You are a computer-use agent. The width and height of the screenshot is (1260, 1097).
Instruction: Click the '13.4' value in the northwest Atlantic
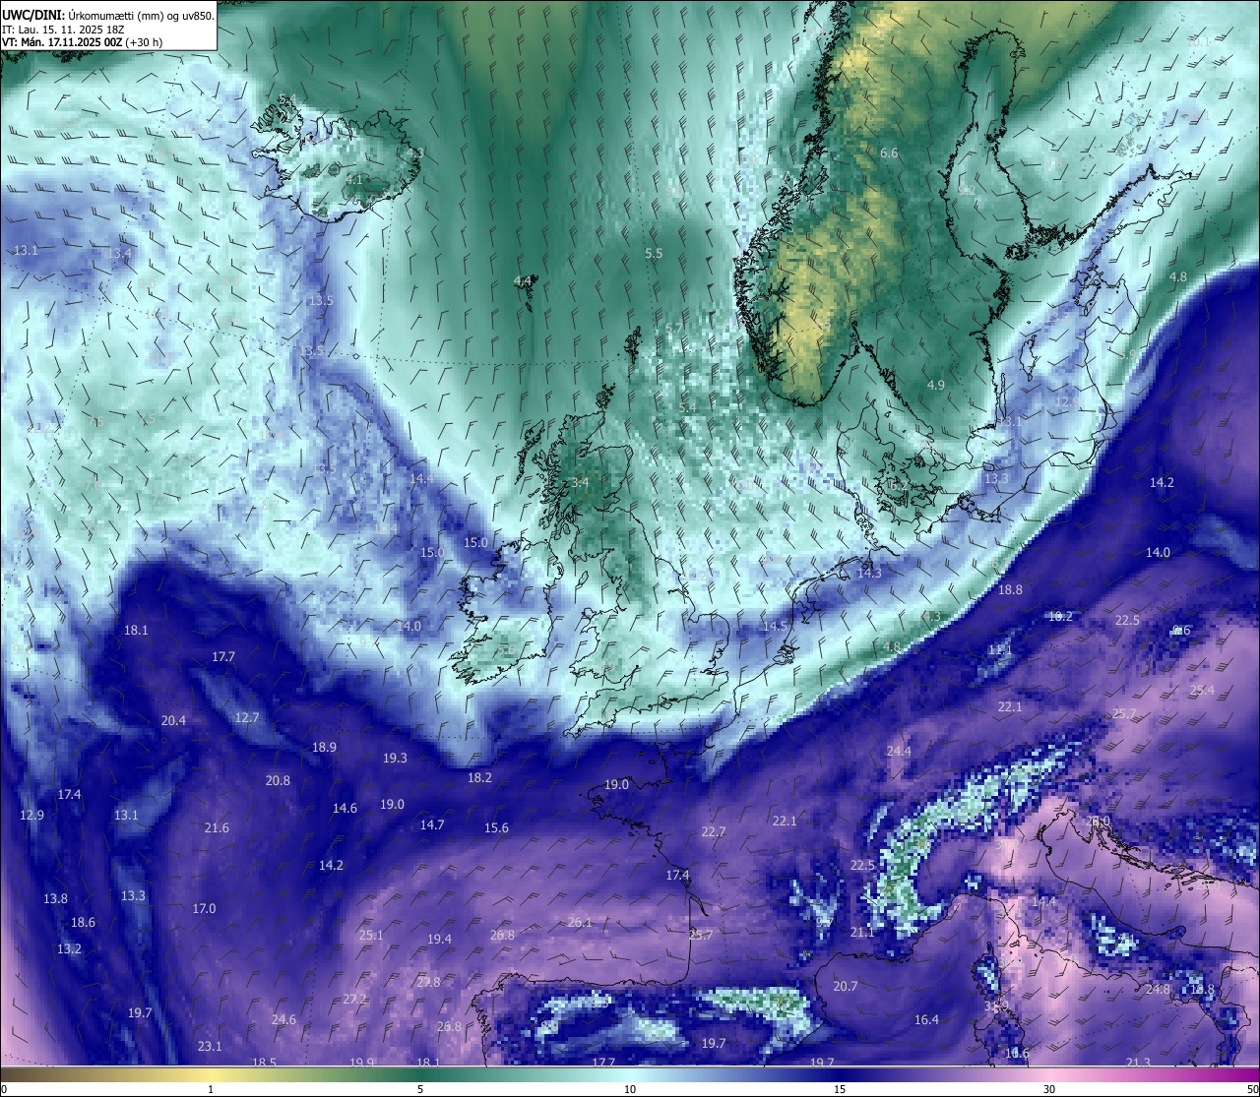click(119, 254)
